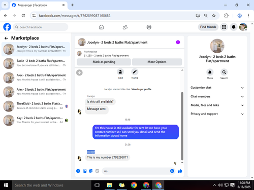Attach a photo to message
Screen dimensions: 254x190
pos(84,171)
